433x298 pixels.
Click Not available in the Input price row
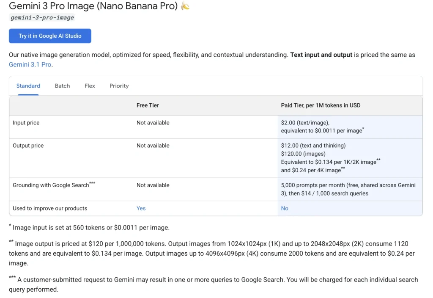click(x=153, y=123)
